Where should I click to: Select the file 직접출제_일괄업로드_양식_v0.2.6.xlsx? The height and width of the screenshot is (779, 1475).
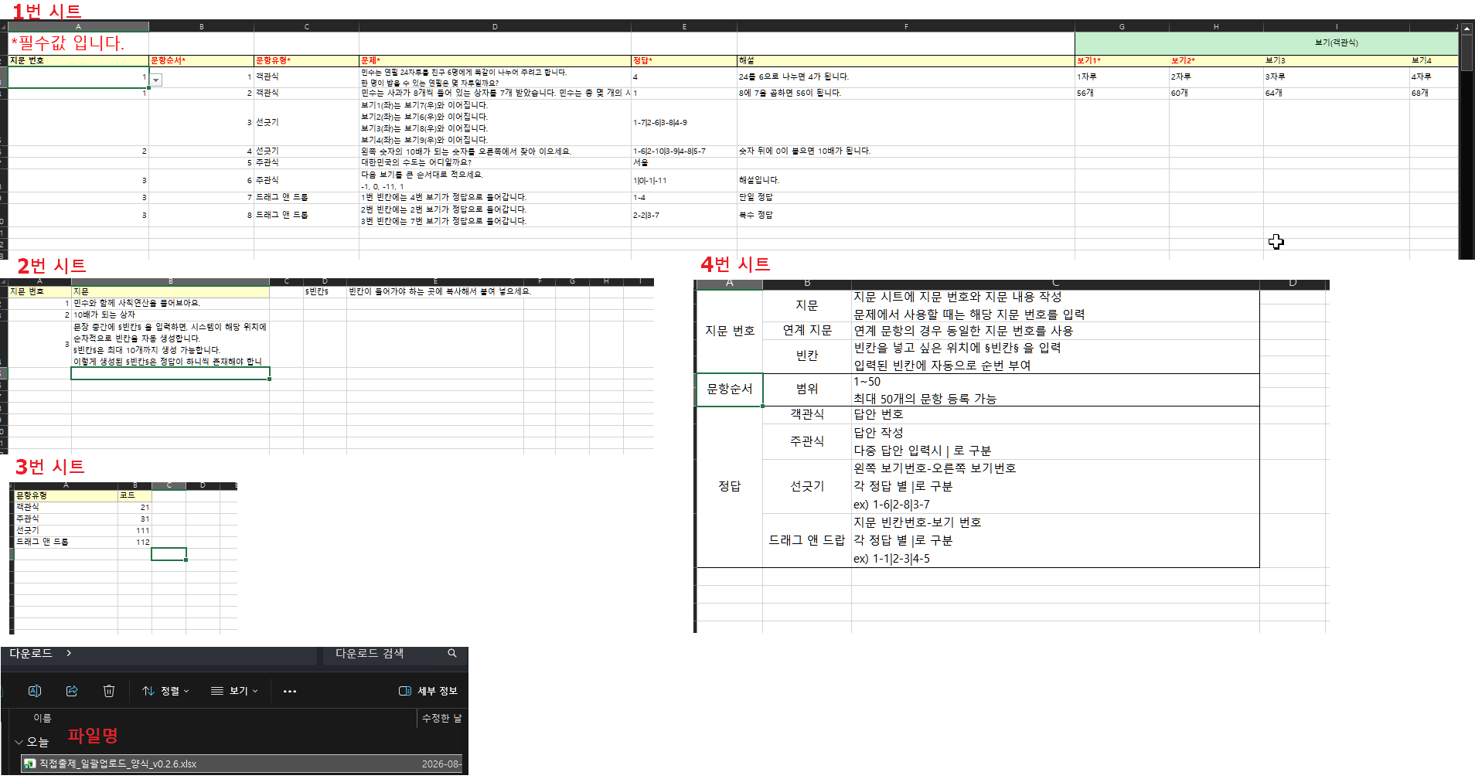pyautogui.click(x=242, y=764)
